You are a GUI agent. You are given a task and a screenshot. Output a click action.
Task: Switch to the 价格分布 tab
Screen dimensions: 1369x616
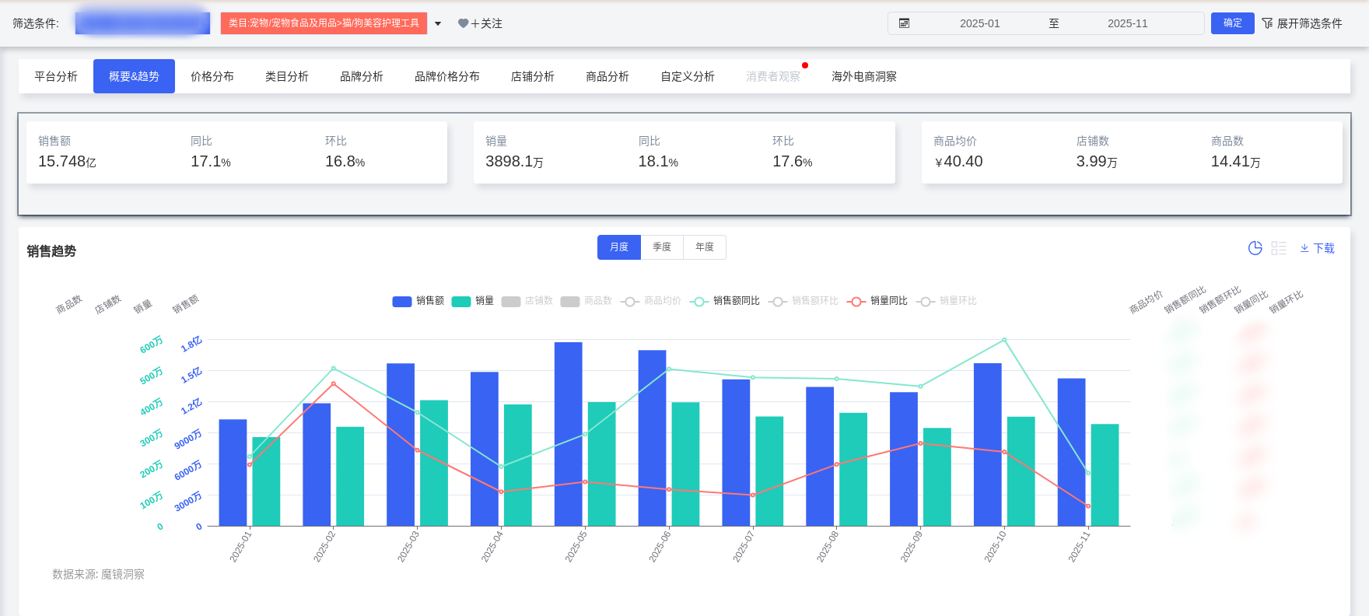pyautogui.click(x=212, y=76)
